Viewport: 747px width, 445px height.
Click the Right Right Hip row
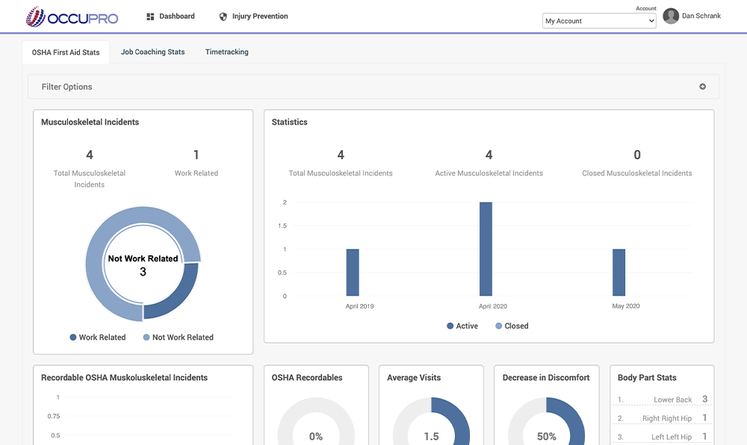tap(662, 418)
